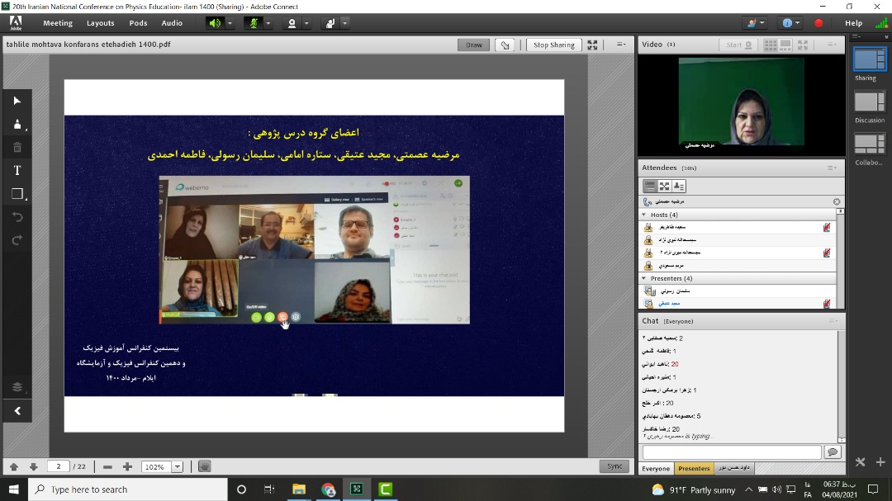Viewport: 892px width, 501px height.
Task: Open the Meeting menu
Action: tap(58, 23)
